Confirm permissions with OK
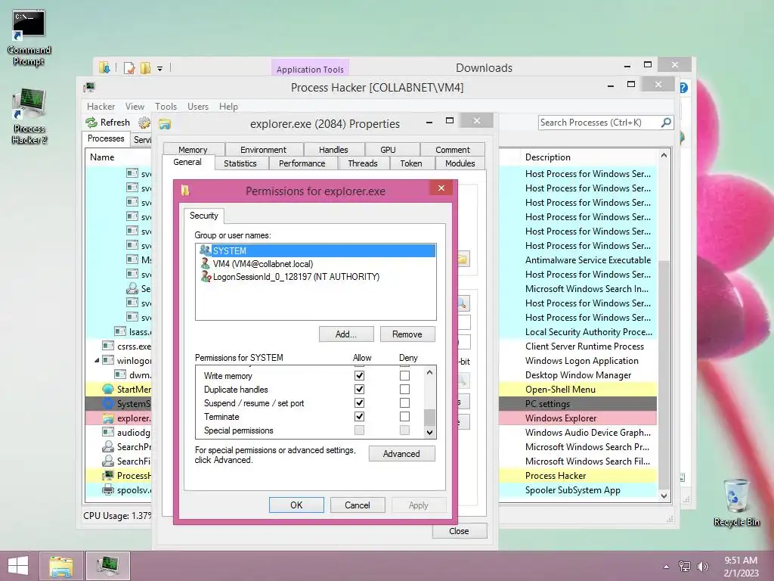This screenshot has height=581, width=774. [296, 505]
